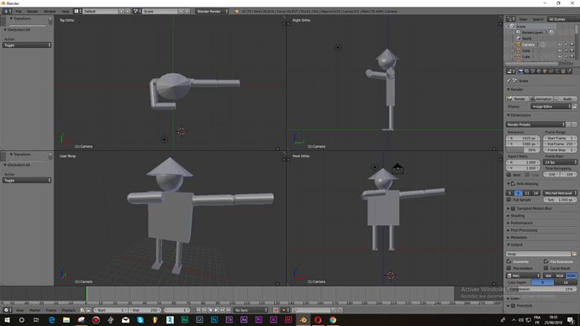Open Photoshop from the taskbar
The image size is (580, 326).
pos(214,320)
